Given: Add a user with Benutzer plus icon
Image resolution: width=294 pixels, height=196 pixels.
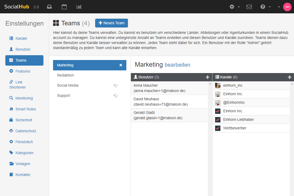Looking at the screenshot, I should point(207,77).
